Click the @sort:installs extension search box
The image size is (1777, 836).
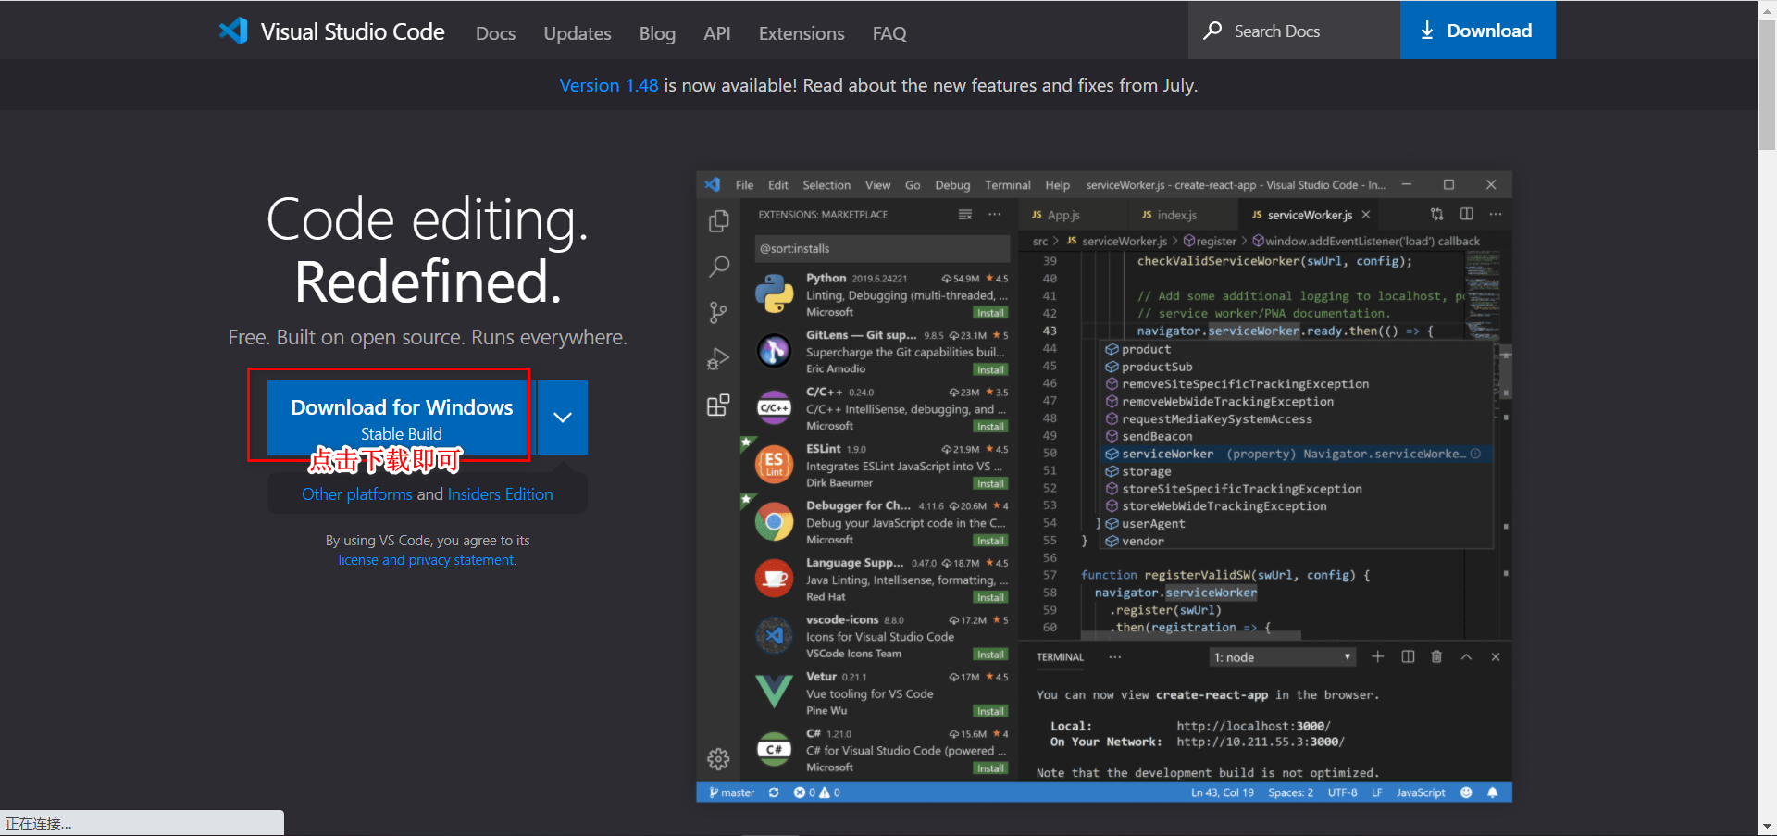pos(882,248)
